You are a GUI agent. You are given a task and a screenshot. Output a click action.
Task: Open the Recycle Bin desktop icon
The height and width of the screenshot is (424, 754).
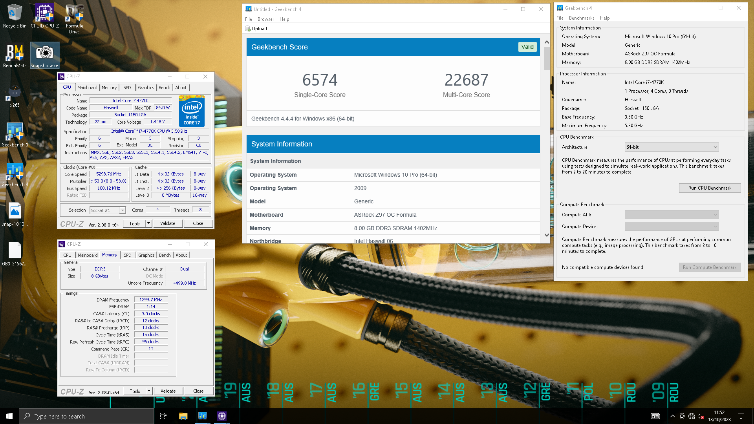click(15, 16)
